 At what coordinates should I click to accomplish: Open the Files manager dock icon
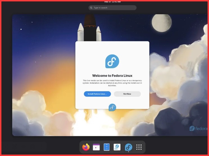click(x=107, y=147)
